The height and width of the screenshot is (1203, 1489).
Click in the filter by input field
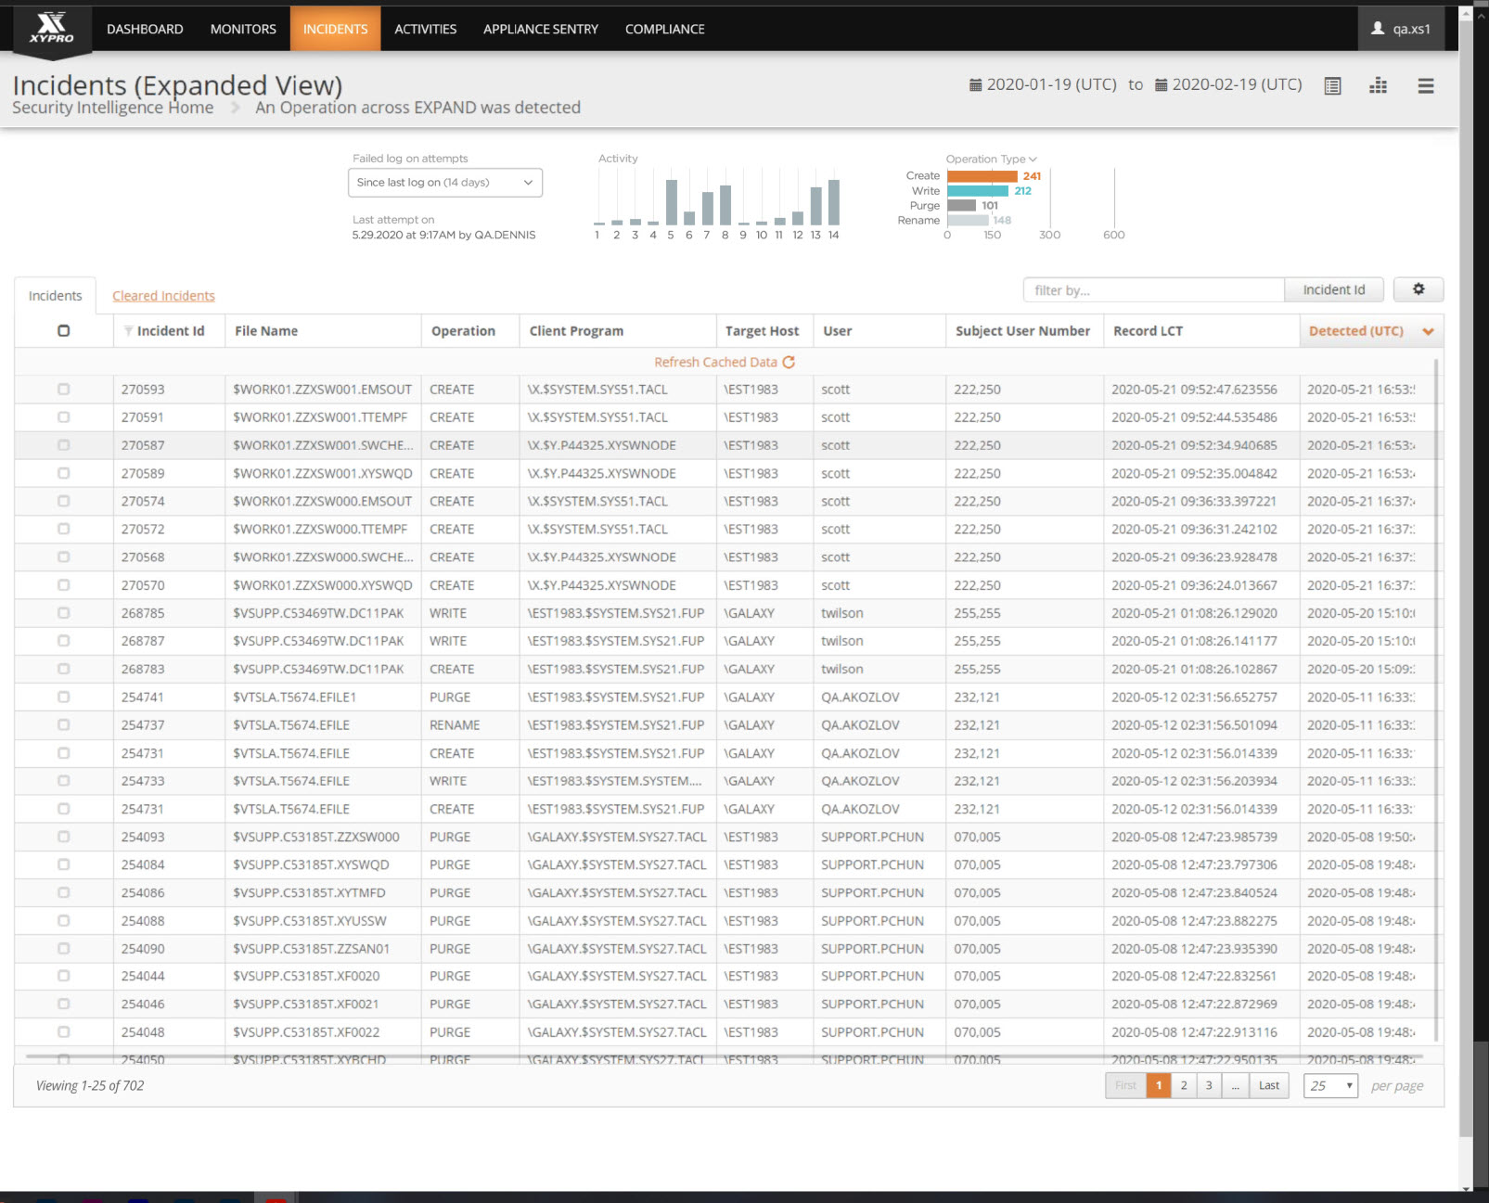point(1153,289)
